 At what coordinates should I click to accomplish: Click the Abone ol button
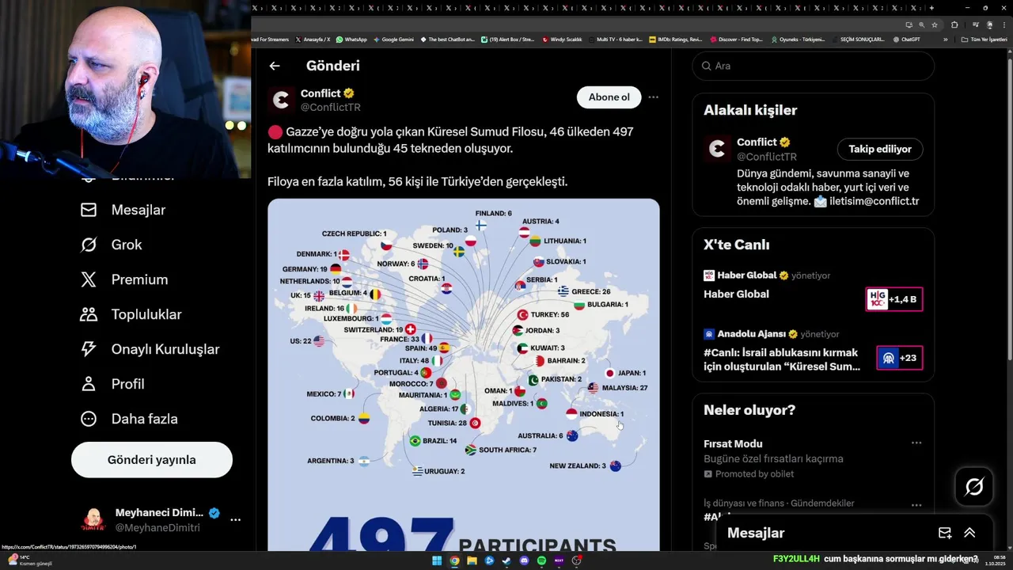[609, 97]
